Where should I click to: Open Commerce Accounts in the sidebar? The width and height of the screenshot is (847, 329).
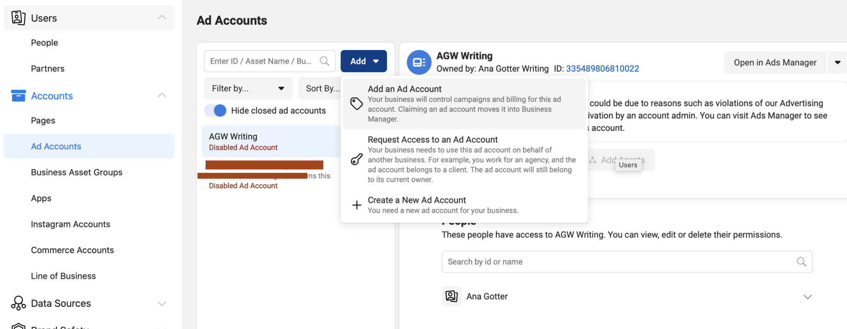[x=72, y=250]
